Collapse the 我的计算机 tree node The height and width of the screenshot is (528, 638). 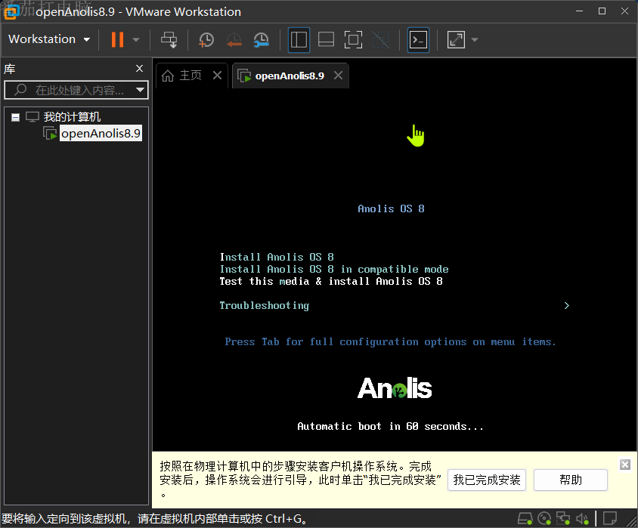click(x=15, y=118)
